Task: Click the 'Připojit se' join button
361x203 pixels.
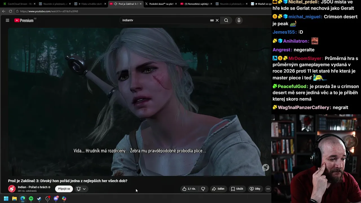Action: tap(64, 189)
